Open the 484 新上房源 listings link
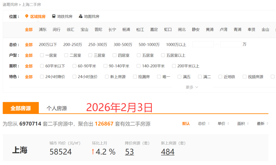276x165 pixels. (168, 152)
